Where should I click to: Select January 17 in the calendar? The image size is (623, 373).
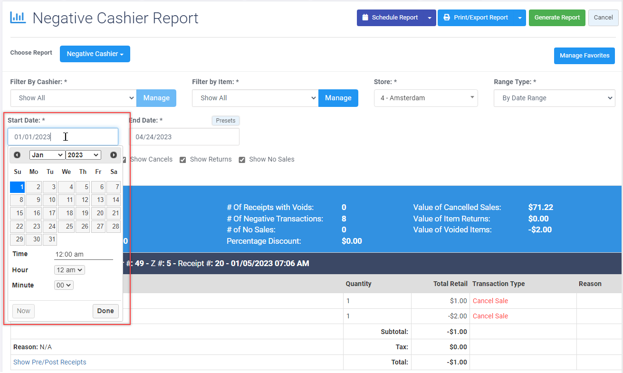click(x=50, y=213)
